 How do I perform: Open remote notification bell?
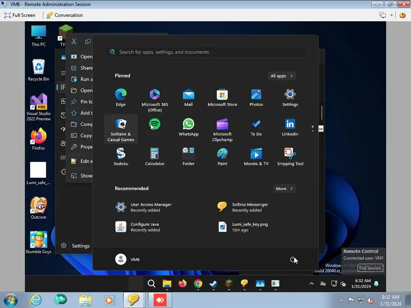coord(376,284)
